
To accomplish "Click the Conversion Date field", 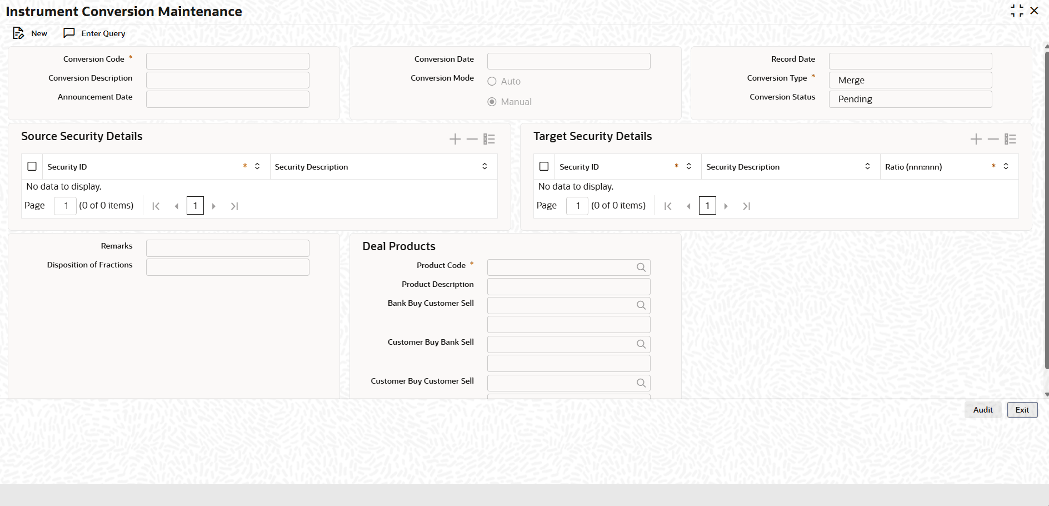I will [569, 61].
